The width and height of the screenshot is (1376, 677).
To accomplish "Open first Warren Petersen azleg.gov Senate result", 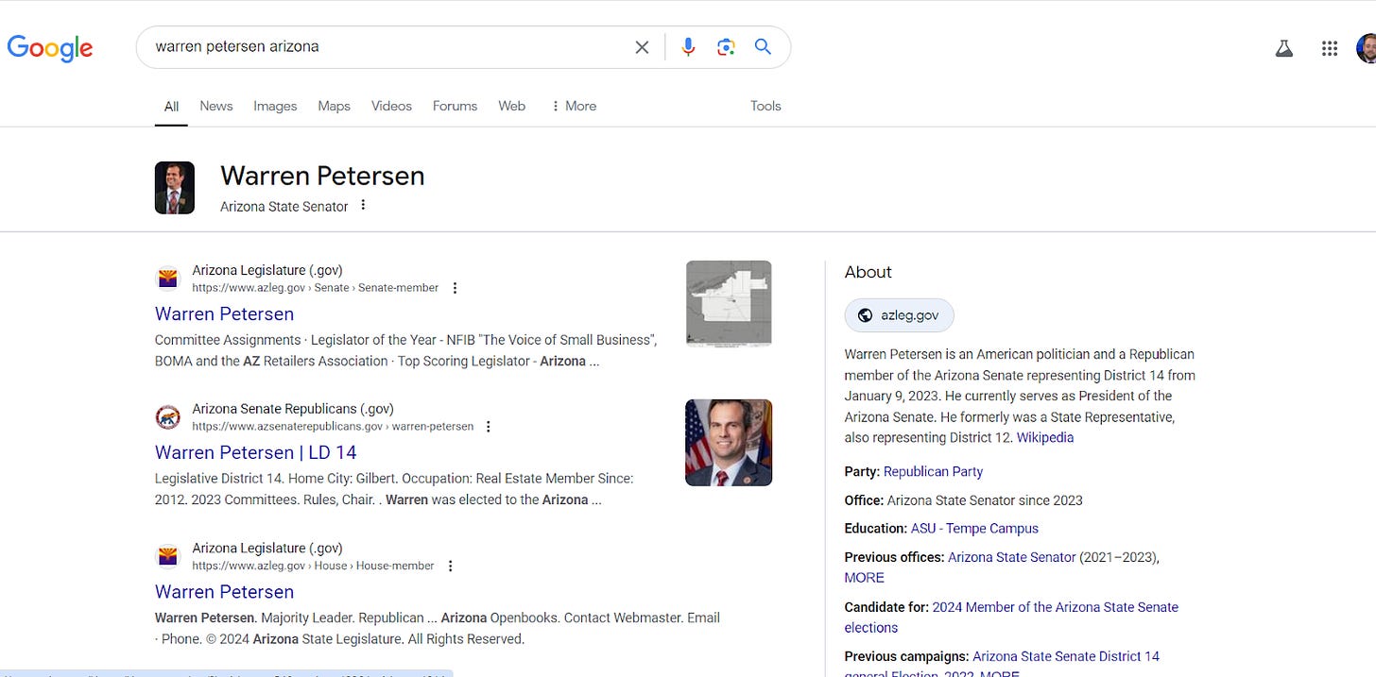I will (x=224, y=313).
